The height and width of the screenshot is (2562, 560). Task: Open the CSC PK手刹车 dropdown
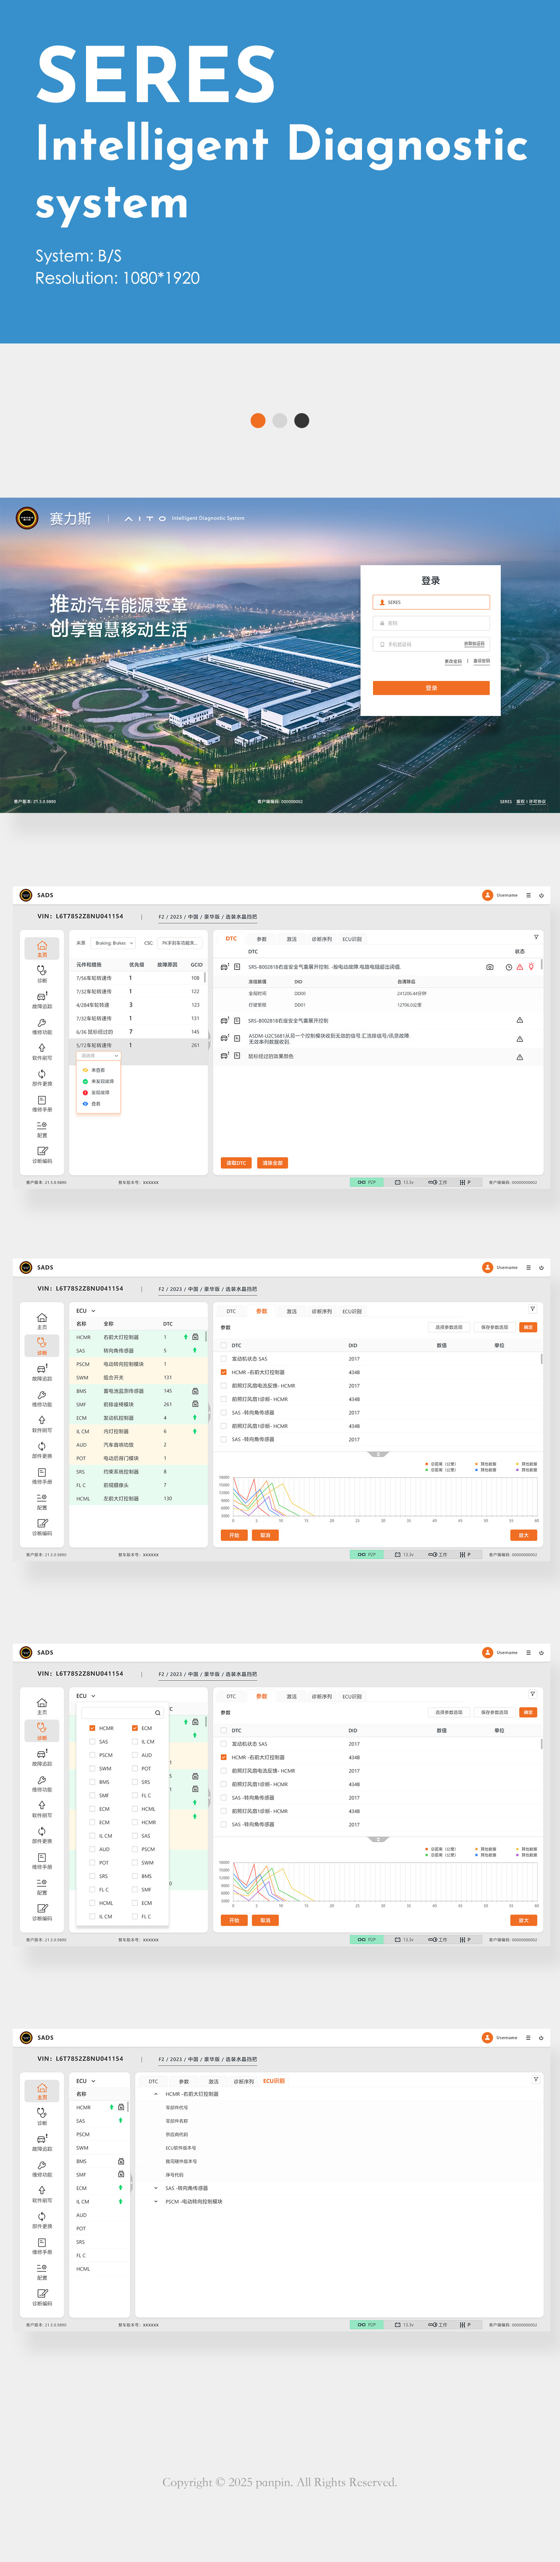tap(180, 943)
